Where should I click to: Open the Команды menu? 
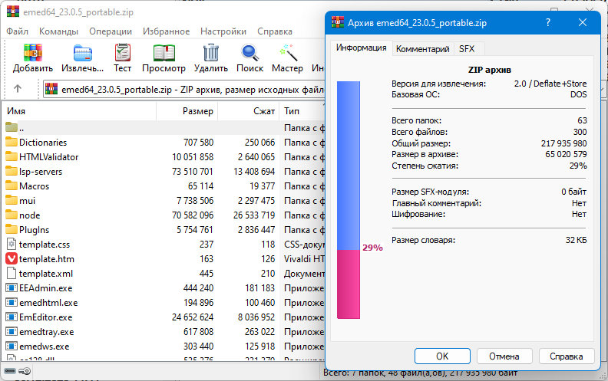pyautogui.click(x=58, y=31)
